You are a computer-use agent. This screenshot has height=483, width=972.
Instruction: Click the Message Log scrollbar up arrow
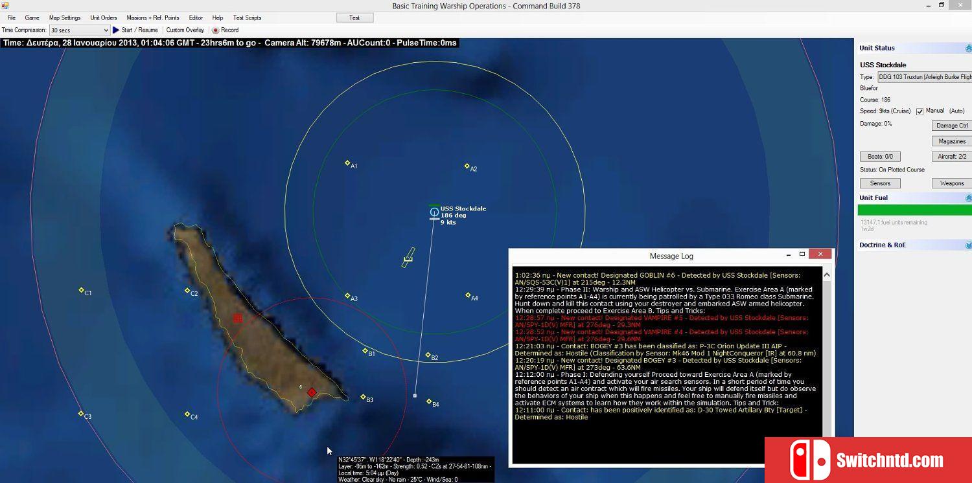click(x=827, y=275)
